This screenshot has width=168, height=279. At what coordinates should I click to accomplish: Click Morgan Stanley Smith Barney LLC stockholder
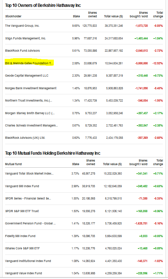click(x=30, y=113)
